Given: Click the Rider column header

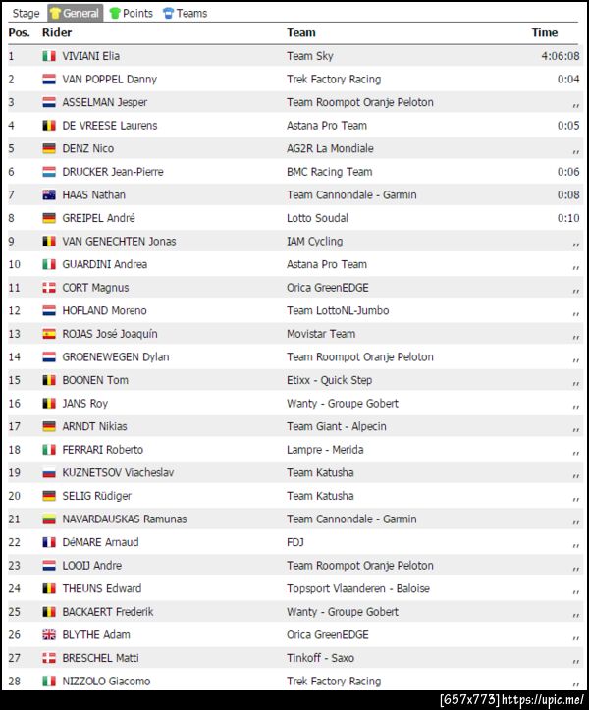Looking at the screenshot, I should (x=57, y=32).
